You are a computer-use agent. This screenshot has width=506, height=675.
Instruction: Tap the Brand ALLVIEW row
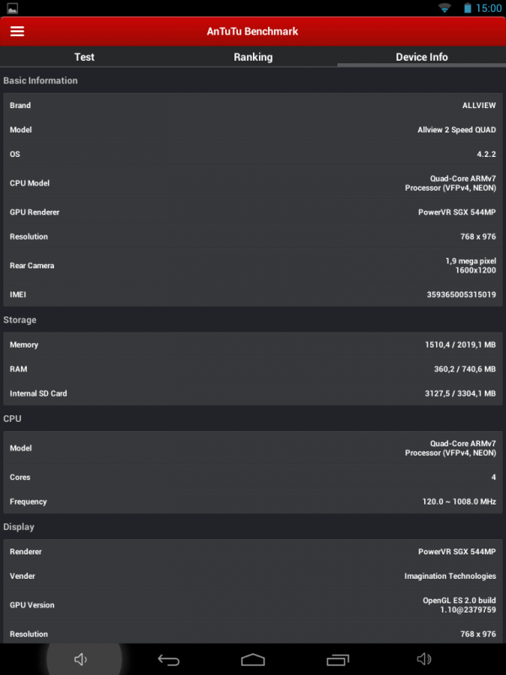[x=253, y=105]
